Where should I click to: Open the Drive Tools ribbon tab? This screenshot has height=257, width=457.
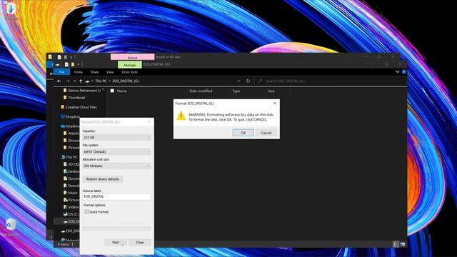click(129, 72)
